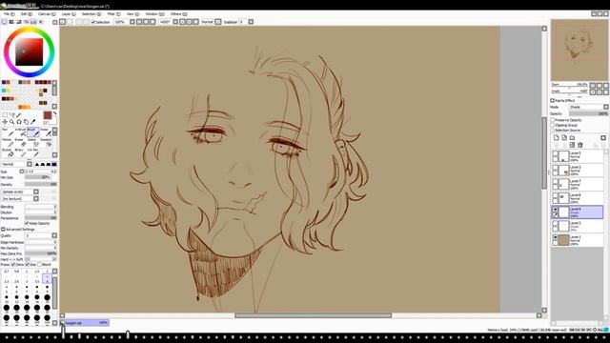Open the brush blend mode Normal dropdown
This screenshot has width=610, height=343.
tap(17, 164)
